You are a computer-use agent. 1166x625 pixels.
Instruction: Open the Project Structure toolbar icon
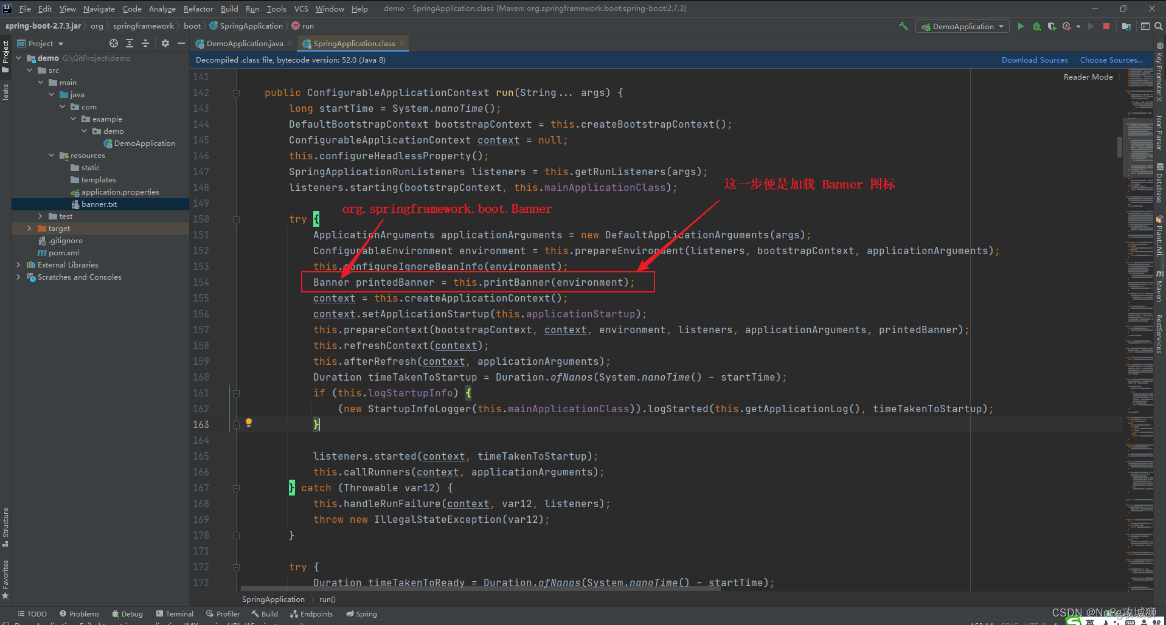click(x=1126, y=26)
